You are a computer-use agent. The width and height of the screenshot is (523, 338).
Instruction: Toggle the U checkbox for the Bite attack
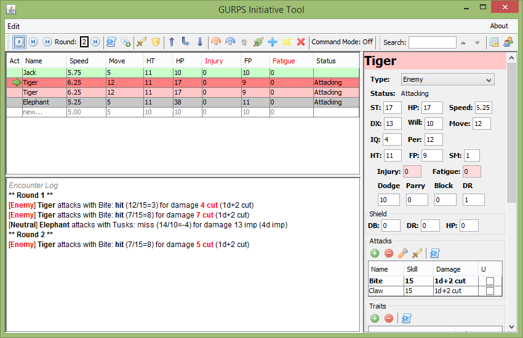(x=490, y=281)
